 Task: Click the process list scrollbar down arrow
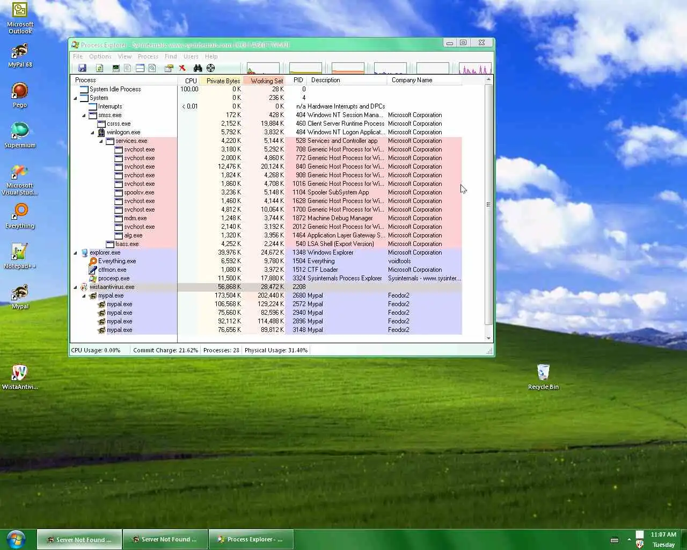pos(488,338)
